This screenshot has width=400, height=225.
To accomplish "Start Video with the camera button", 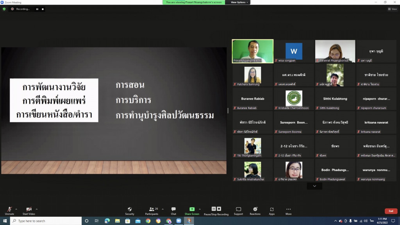I will point(29,211).
